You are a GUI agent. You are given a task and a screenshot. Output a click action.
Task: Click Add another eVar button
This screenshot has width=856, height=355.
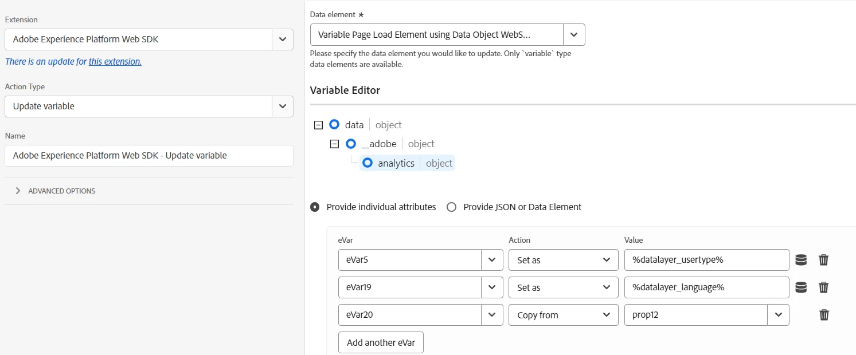point(381,342)
